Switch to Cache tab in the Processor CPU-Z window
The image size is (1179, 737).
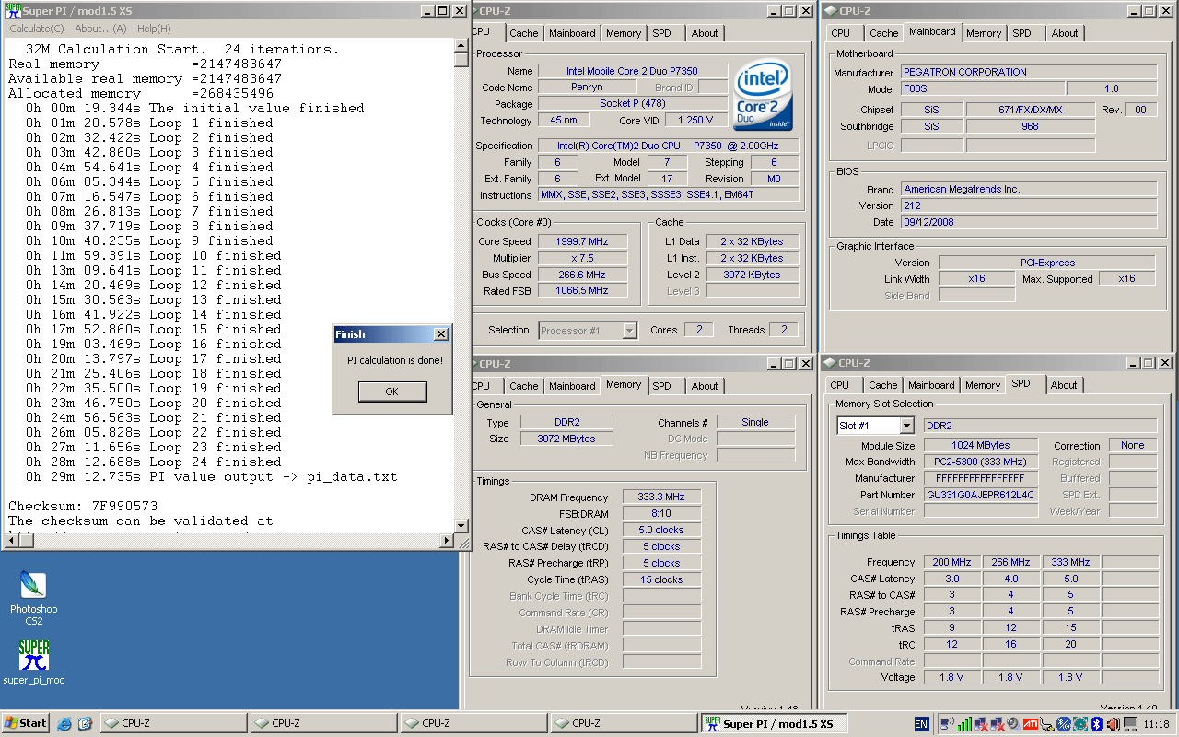coord(524,33)
